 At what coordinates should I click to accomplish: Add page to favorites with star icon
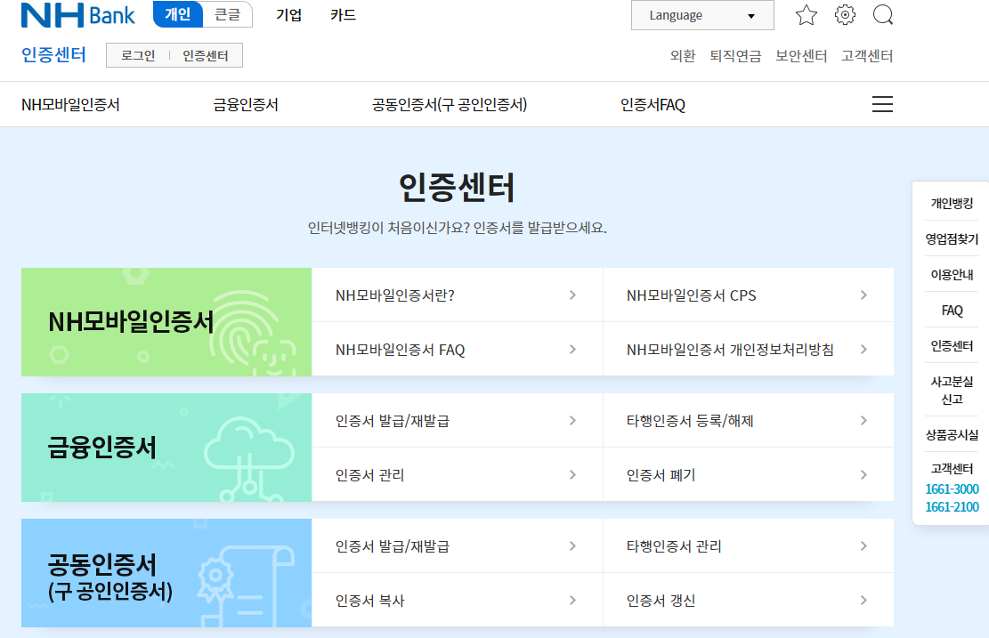(807, 15)
